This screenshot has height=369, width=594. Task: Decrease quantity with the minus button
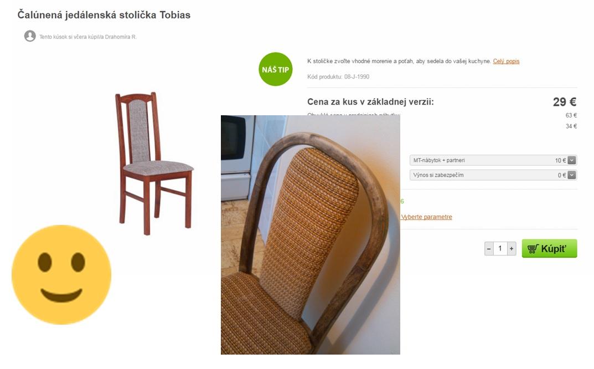(x=489, y=249)
